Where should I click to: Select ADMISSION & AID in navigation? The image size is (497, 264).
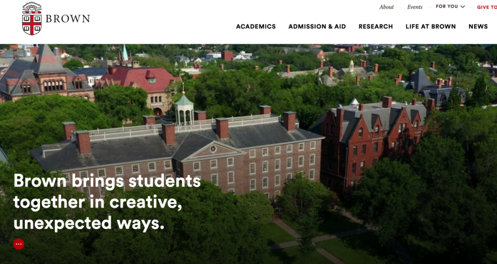pos(317,27)
